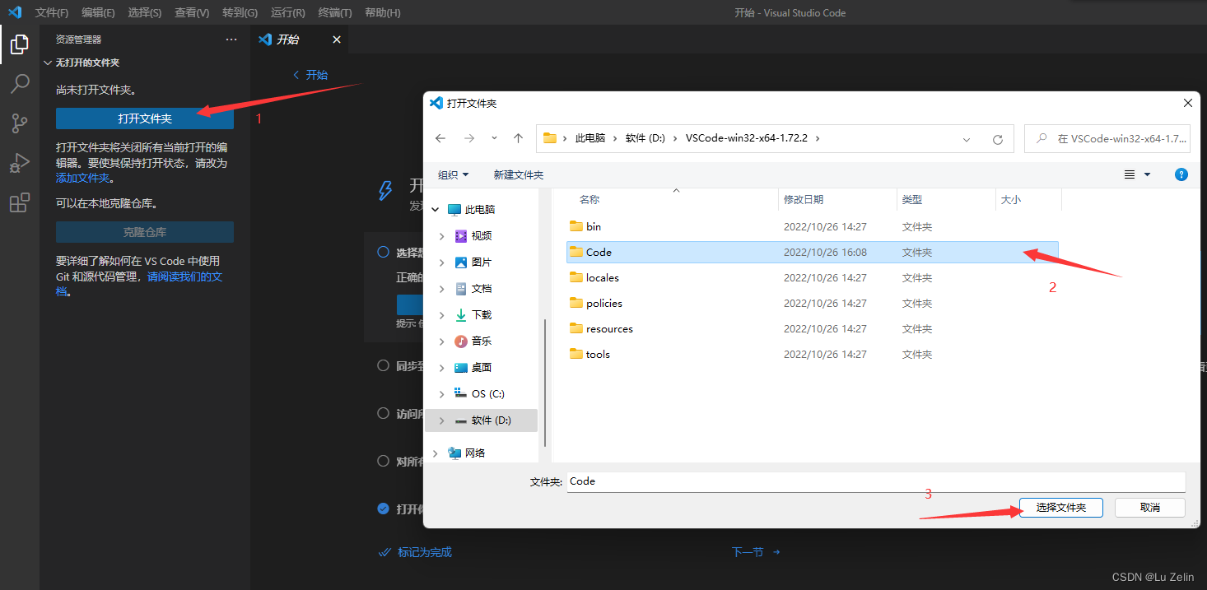The image size is (1207, 590).
Task: Sort by 修改日期 column header
Action: click(804, 199)
